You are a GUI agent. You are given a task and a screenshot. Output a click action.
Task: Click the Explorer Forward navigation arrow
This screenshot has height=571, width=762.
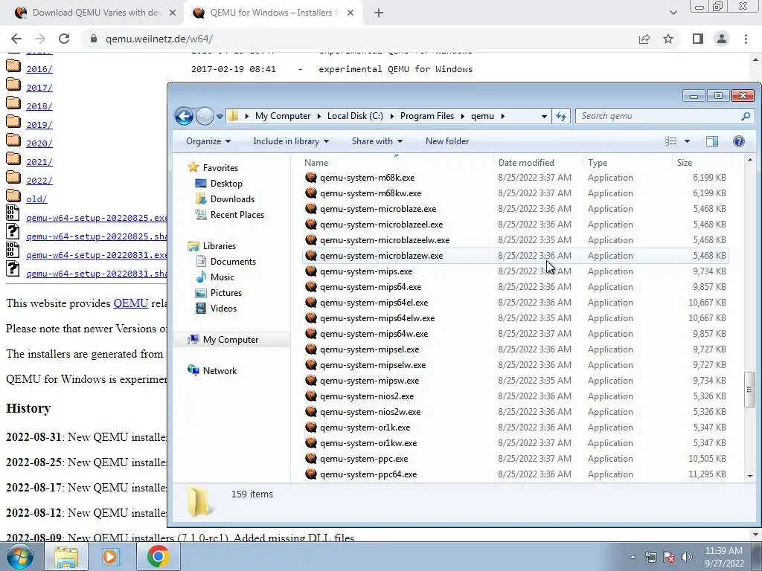tap(205, 116)
